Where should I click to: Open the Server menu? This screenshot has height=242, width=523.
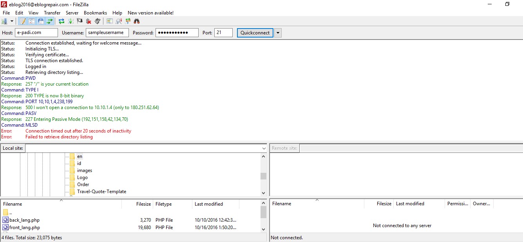72,13
